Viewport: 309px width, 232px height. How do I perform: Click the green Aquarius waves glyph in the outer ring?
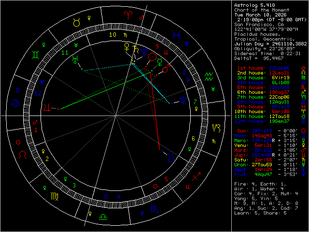pyautogui.click(x=209, y=76)
